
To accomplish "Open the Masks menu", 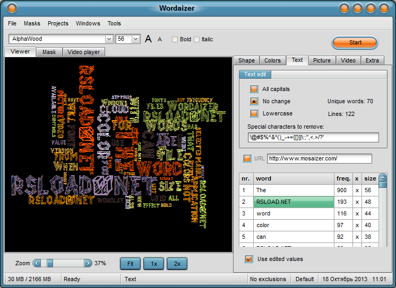I will point(32,23).
